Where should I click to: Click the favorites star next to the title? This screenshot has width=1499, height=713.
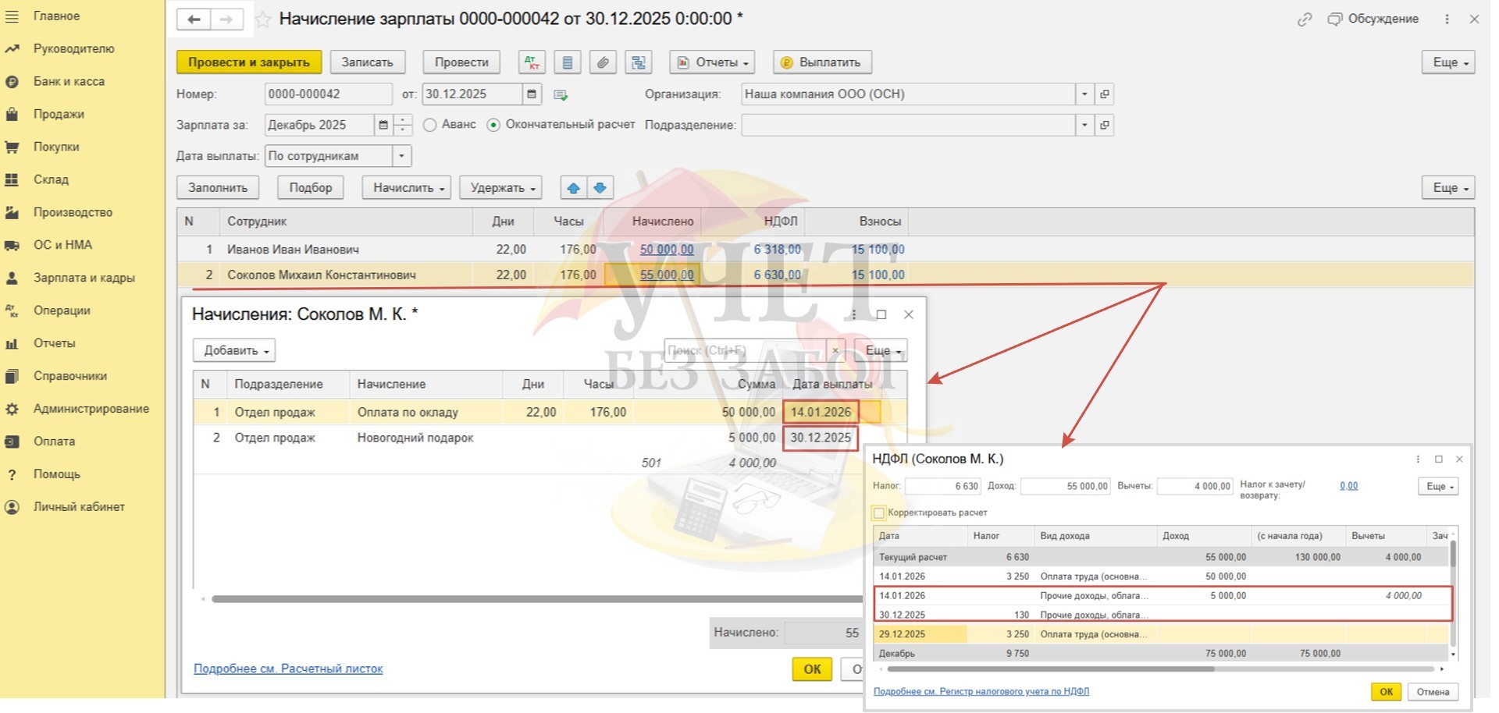263,20
